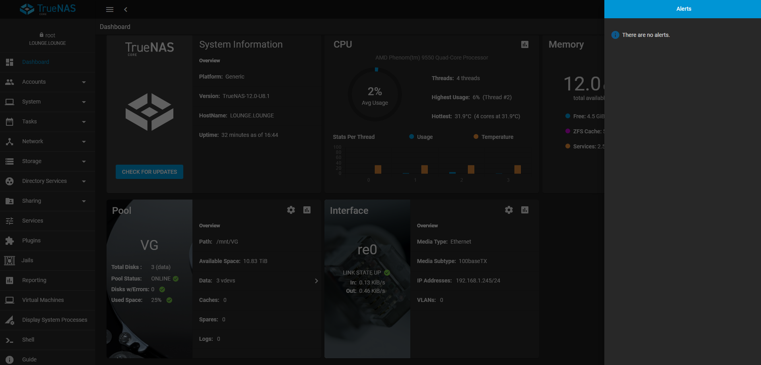Open Pool card reports chart icon
The height and width of the screenshot is (365, 761).
point(307,210)
